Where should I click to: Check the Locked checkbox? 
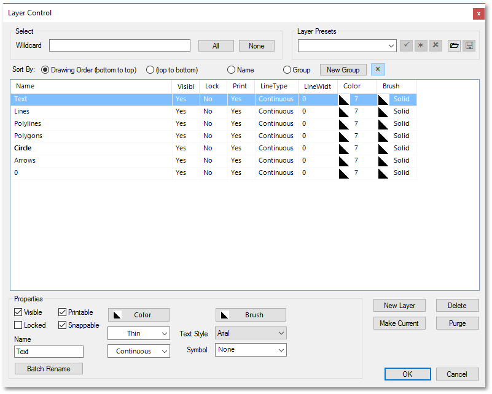click(x=18, y=325)
